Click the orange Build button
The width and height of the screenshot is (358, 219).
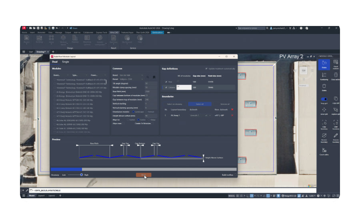[144, 175]
